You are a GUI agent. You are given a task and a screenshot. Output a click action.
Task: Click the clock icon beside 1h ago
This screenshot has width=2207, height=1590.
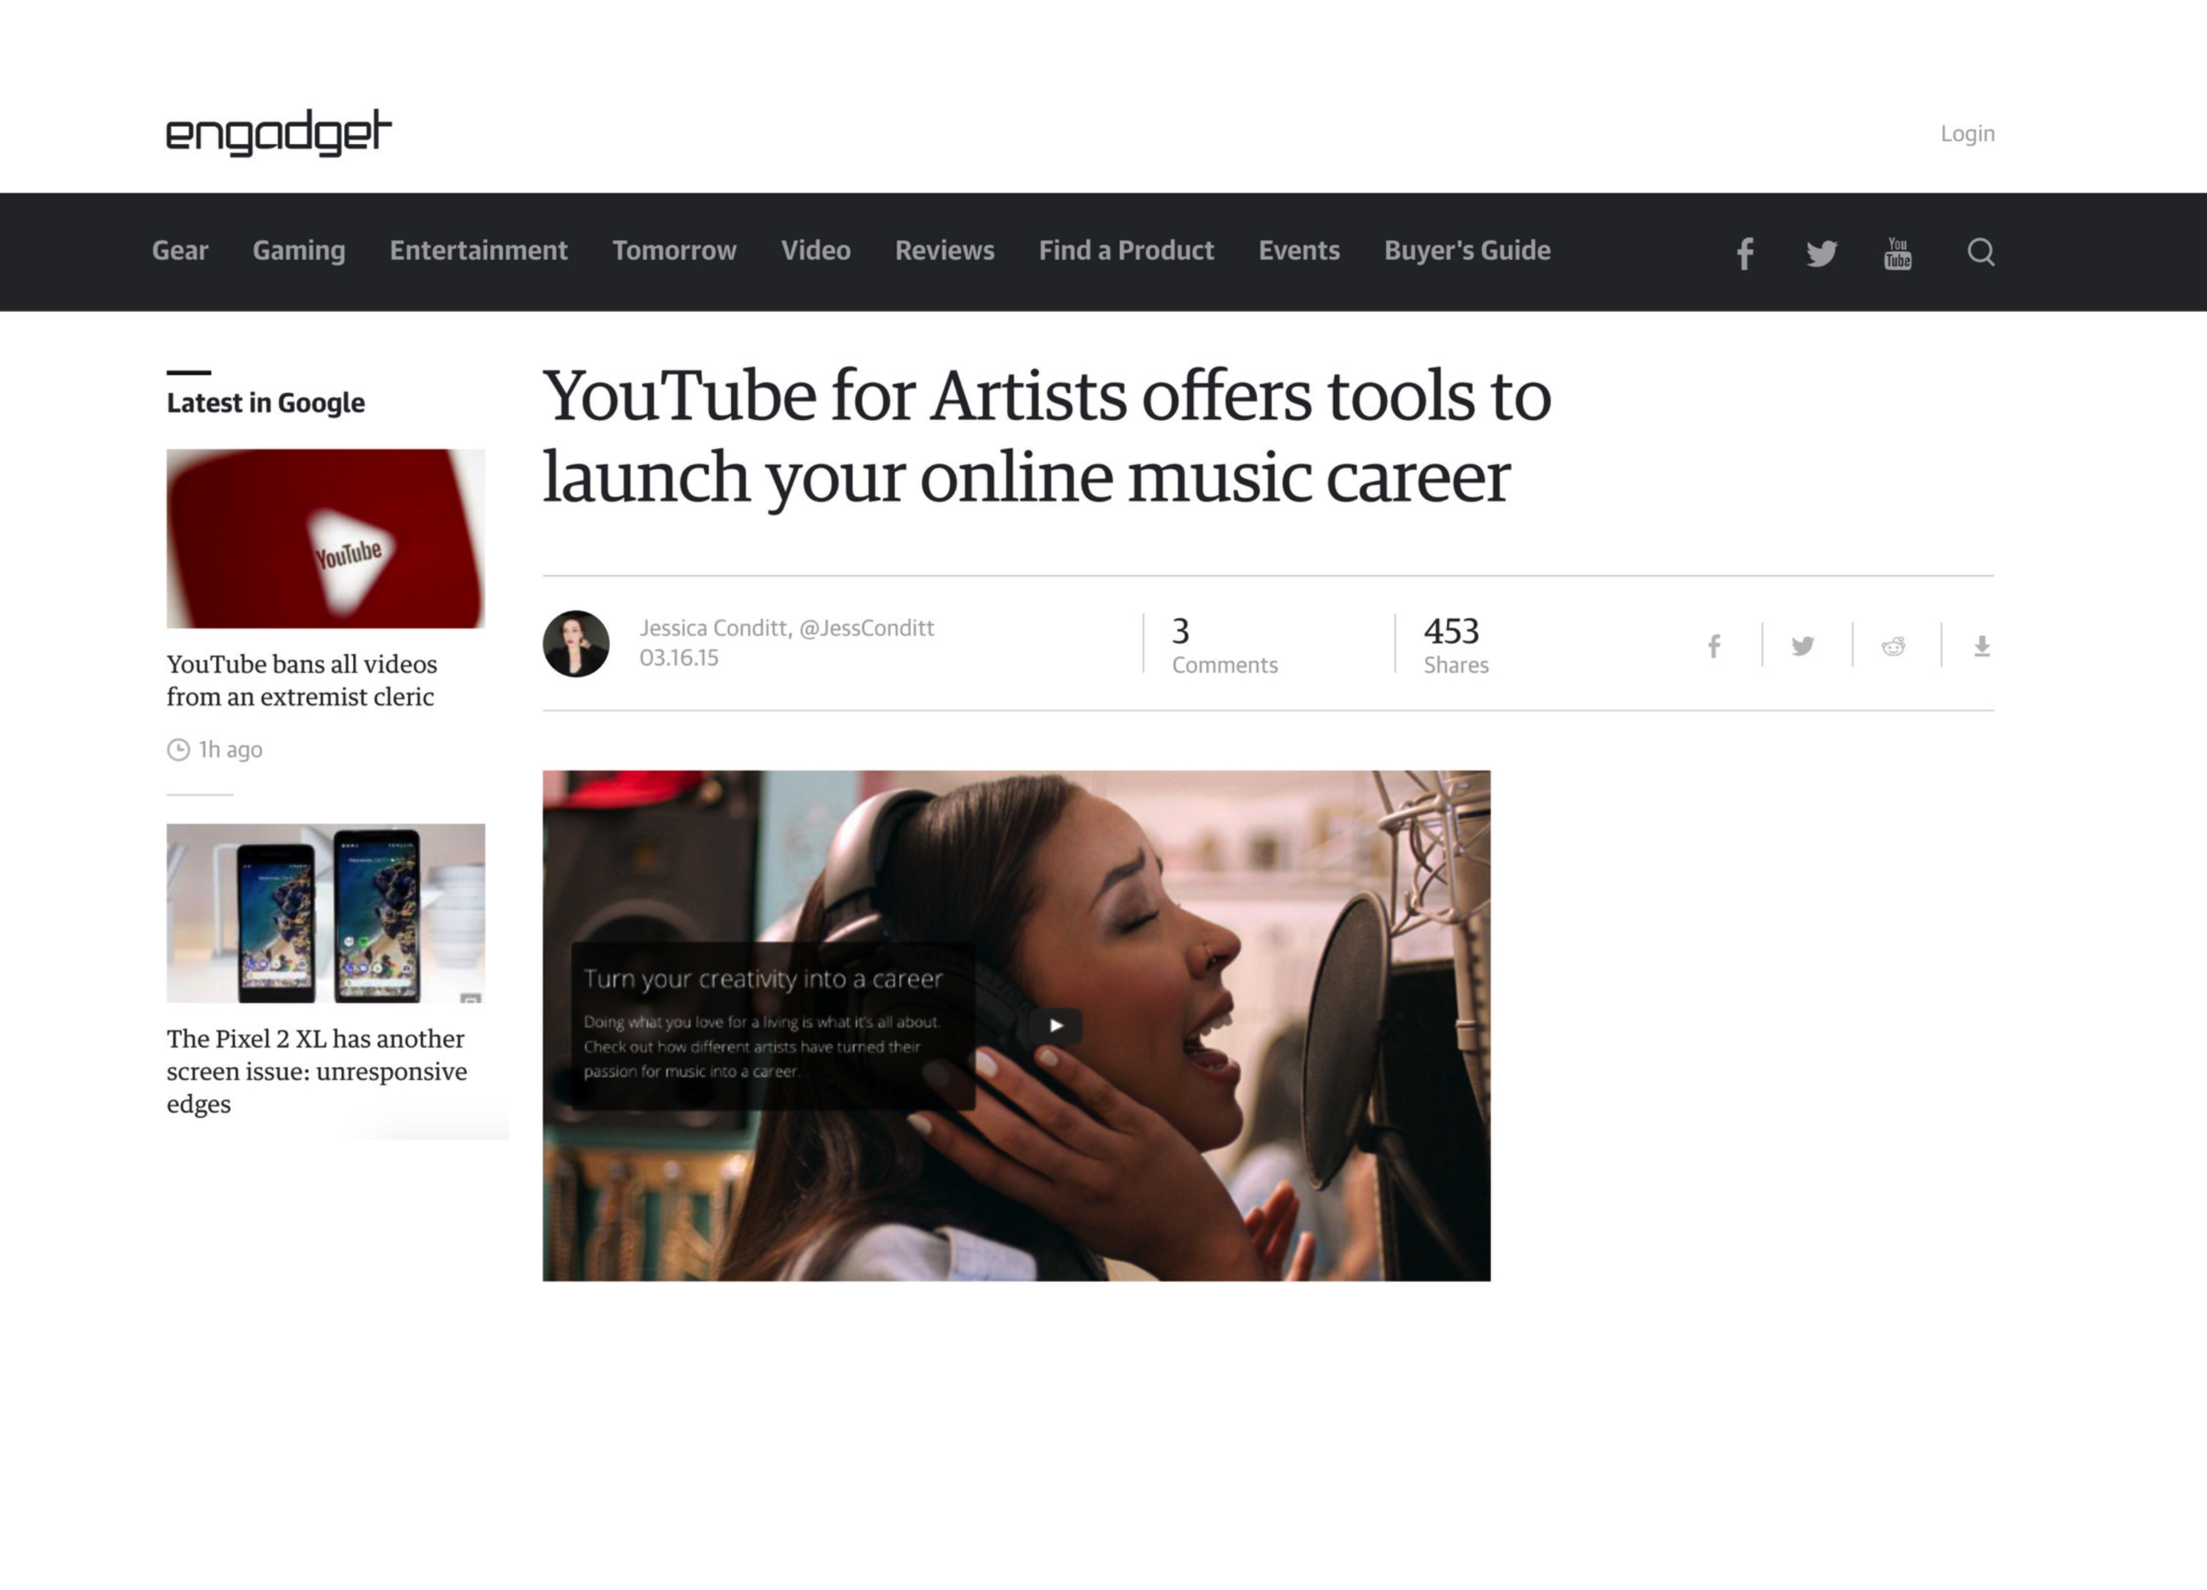(178, 750)
